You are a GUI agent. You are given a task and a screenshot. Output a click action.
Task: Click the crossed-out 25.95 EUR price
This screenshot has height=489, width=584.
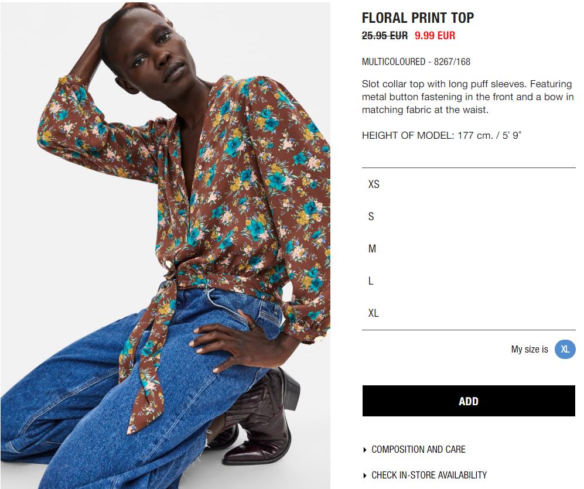pos(385,36)
